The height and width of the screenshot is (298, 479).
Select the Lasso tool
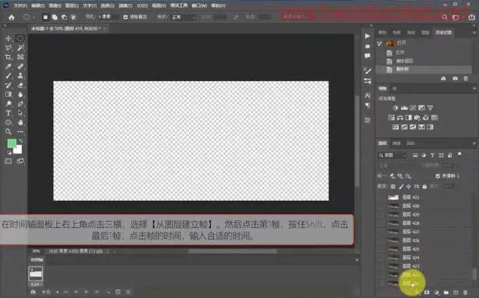(x=9, y=48)
